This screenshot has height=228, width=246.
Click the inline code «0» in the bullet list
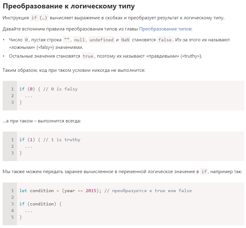[x=26, y=40]
